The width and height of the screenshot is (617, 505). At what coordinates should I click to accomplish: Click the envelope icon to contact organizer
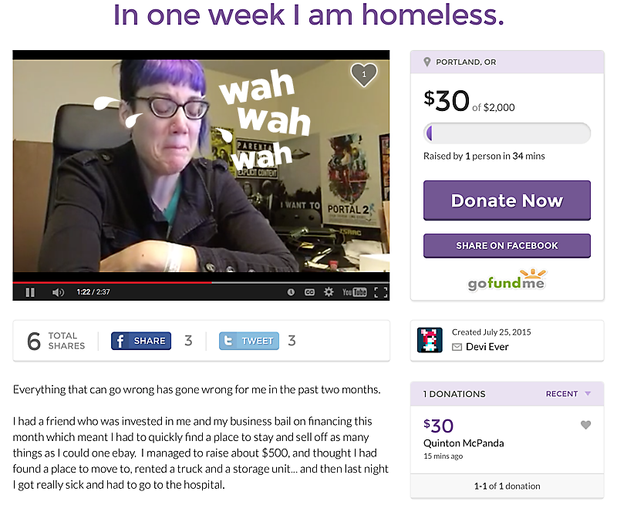click(457, 347)
